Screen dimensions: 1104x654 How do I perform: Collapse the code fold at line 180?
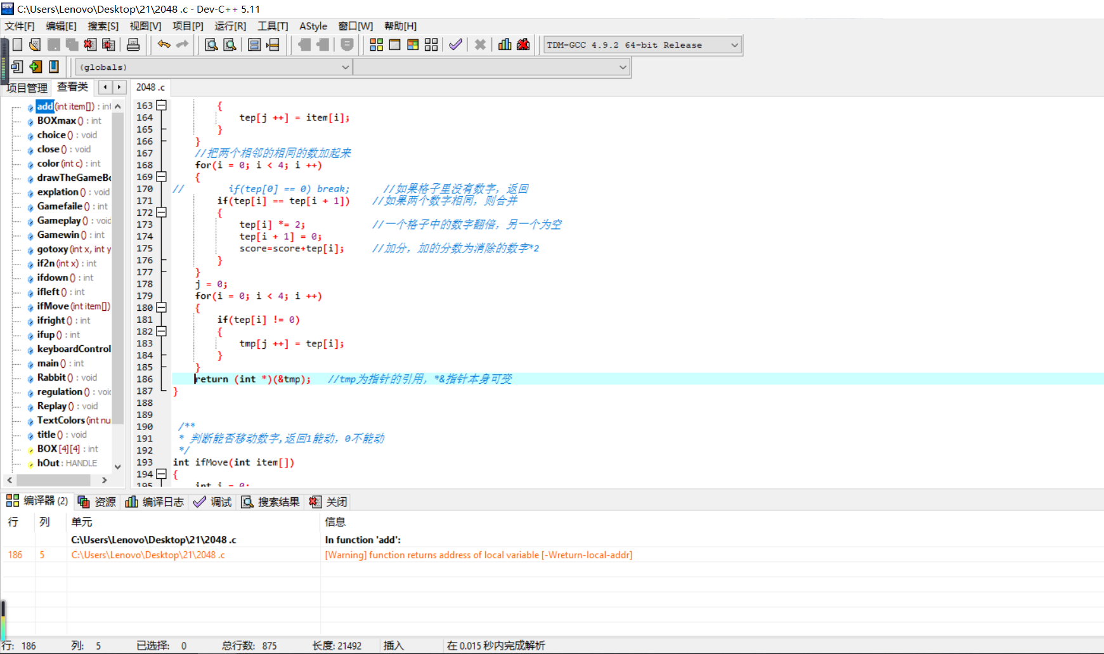(162, 308)
